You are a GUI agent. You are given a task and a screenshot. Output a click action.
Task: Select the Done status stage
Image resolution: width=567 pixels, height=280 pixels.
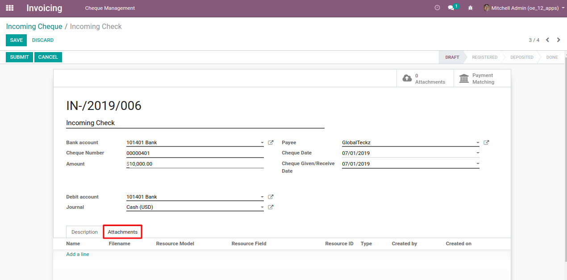pos(552,57)
